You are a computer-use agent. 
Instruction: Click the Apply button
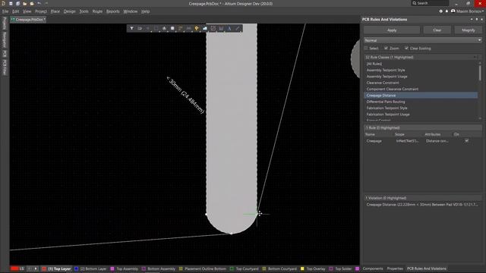[392, 30]
